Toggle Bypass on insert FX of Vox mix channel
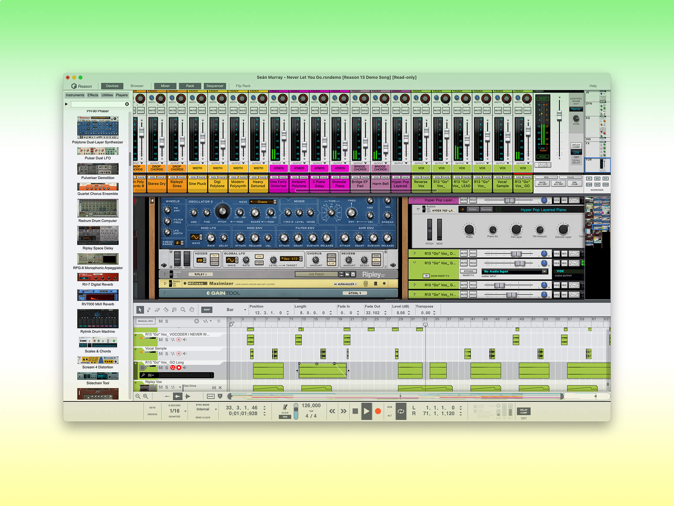Viewport: 674px width, 506px height. 468,271
